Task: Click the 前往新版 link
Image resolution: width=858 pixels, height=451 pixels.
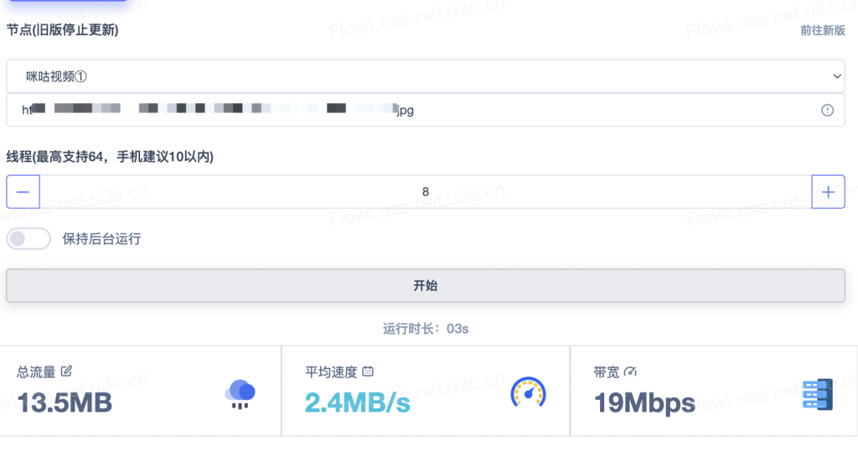Action: click(x=823, y=31)
